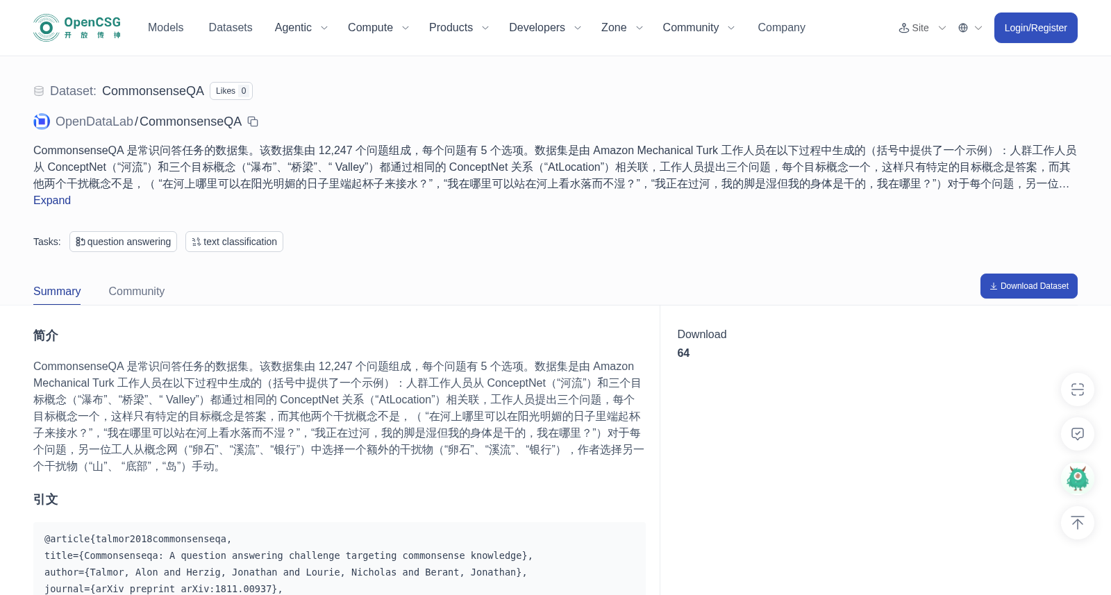The image size is (1111, 595).
Task: Click the Likes 0 button
Action: coord(231,91)
